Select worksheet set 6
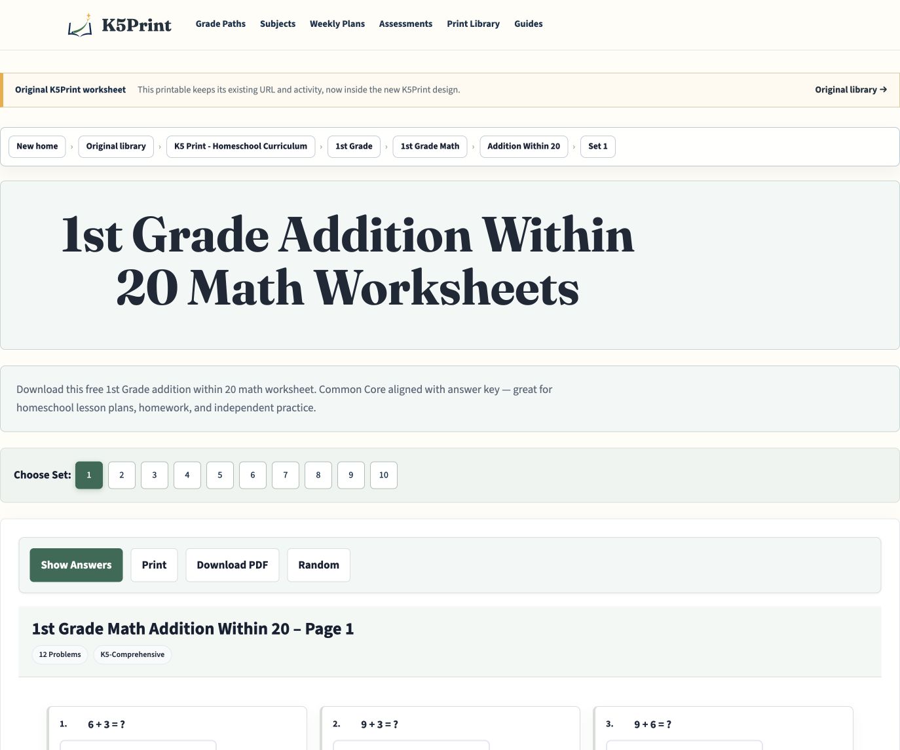 pyautogui.click(x=253, y=476)
